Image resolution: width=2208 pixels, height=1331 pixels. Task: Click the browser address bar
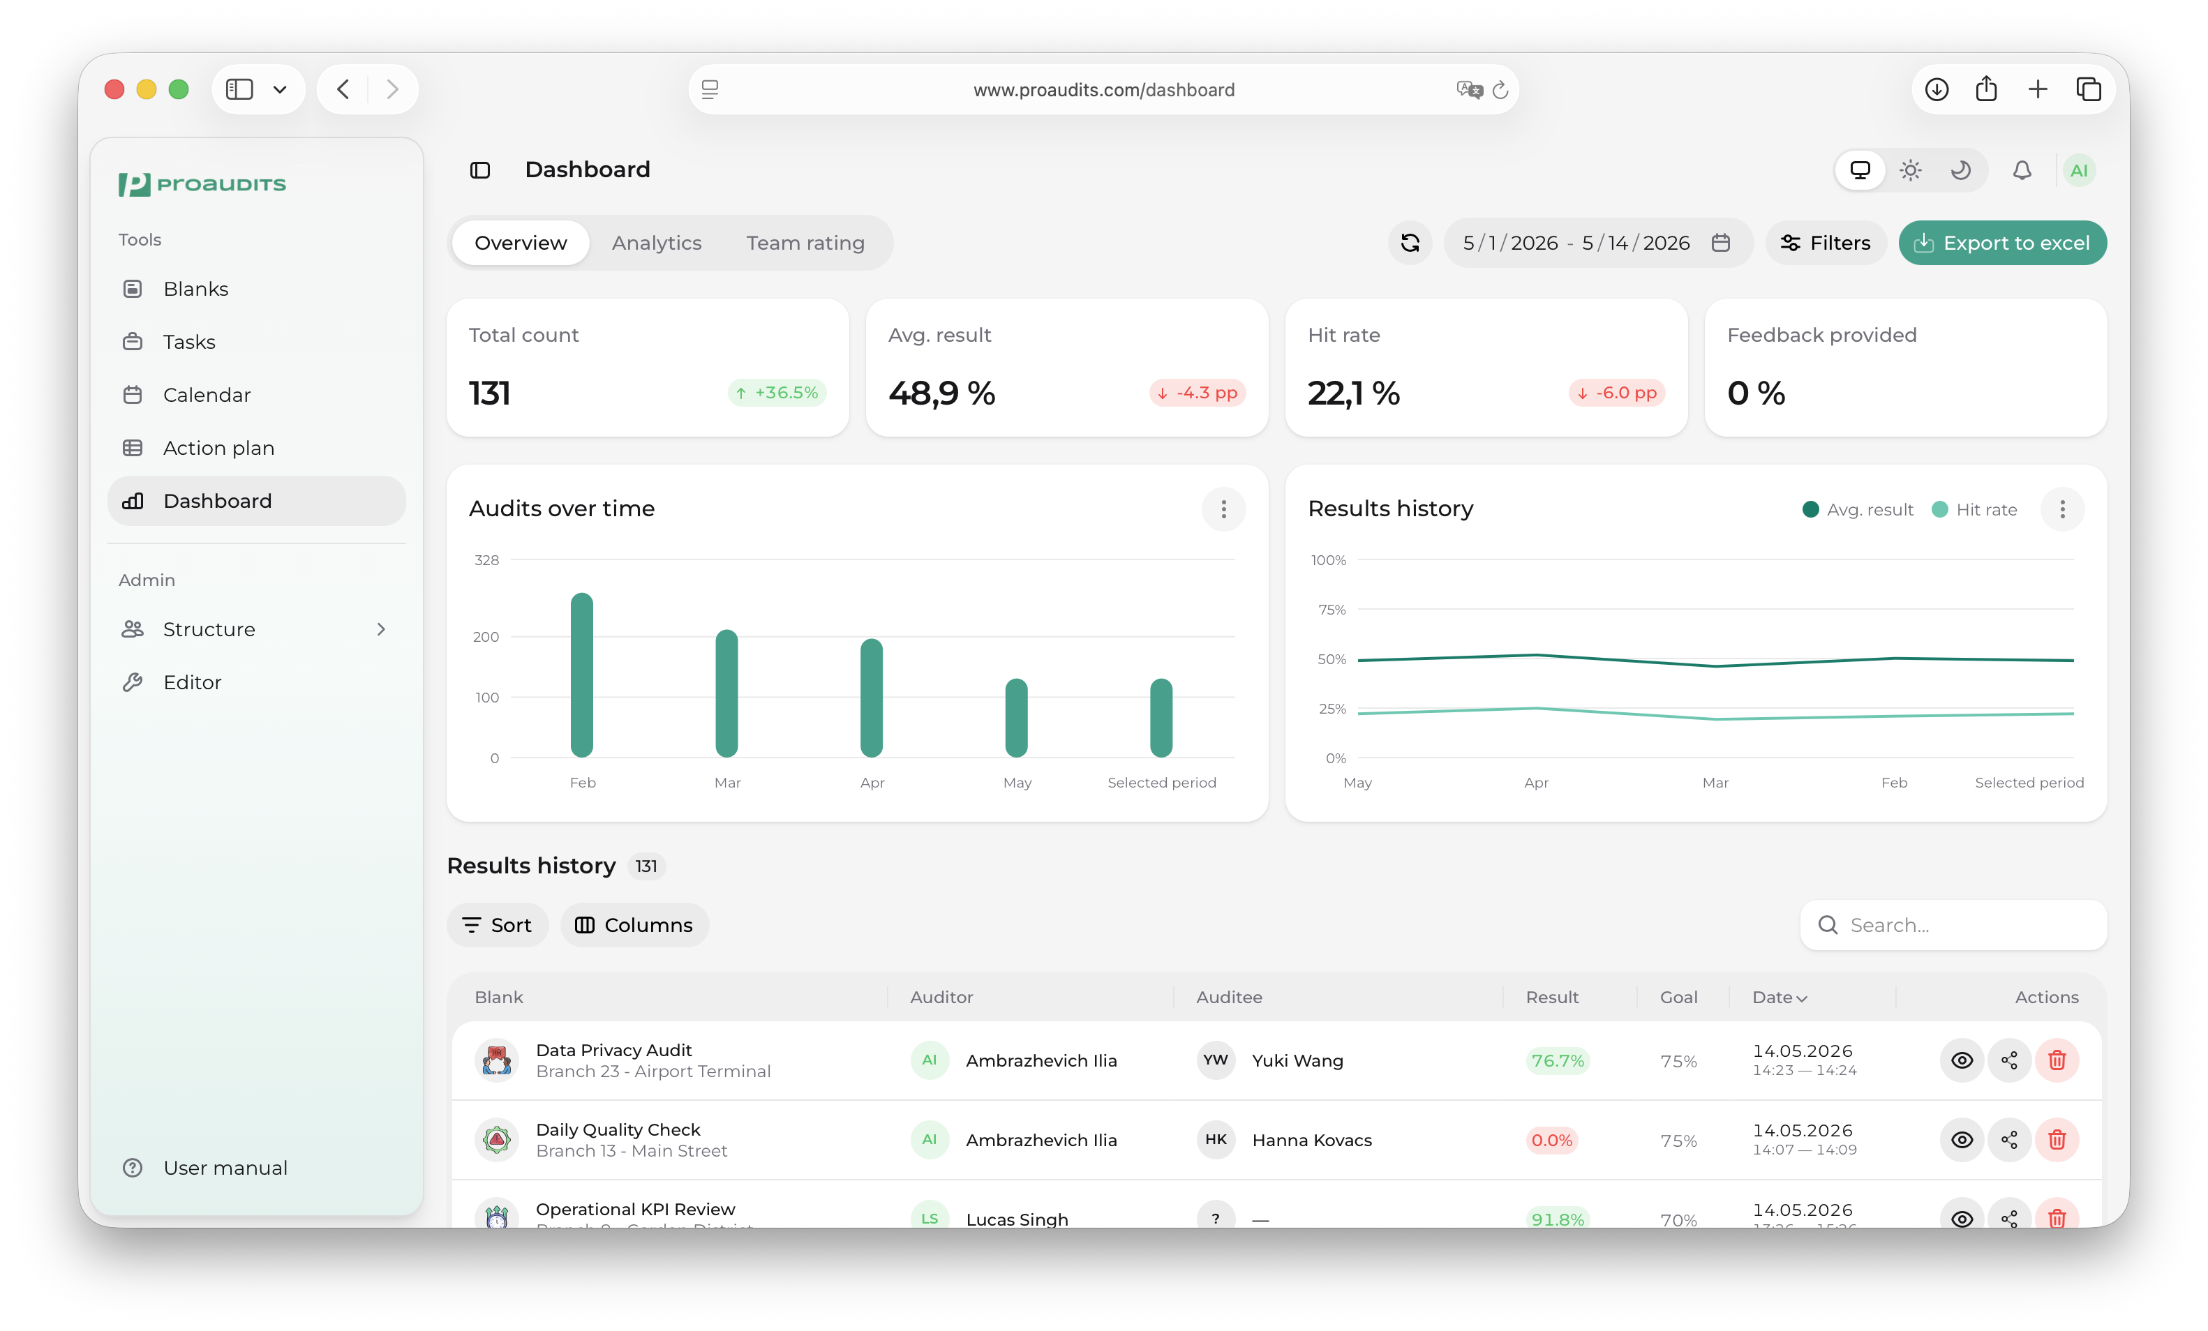coord(1103,89)
